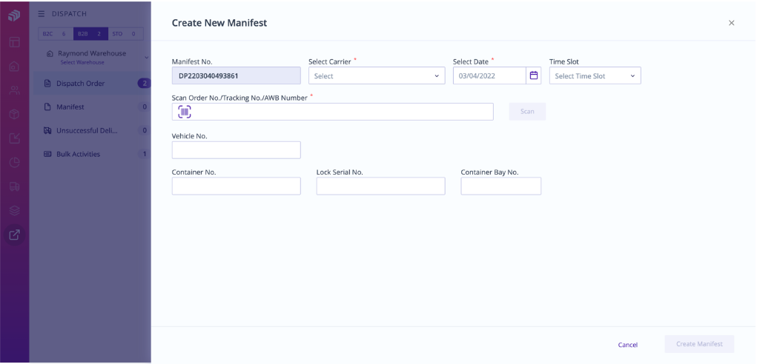Open the inbound arrow icon in left rail
Screen dimensions: 757x364
pyautogui.click(x=15, y=138)
